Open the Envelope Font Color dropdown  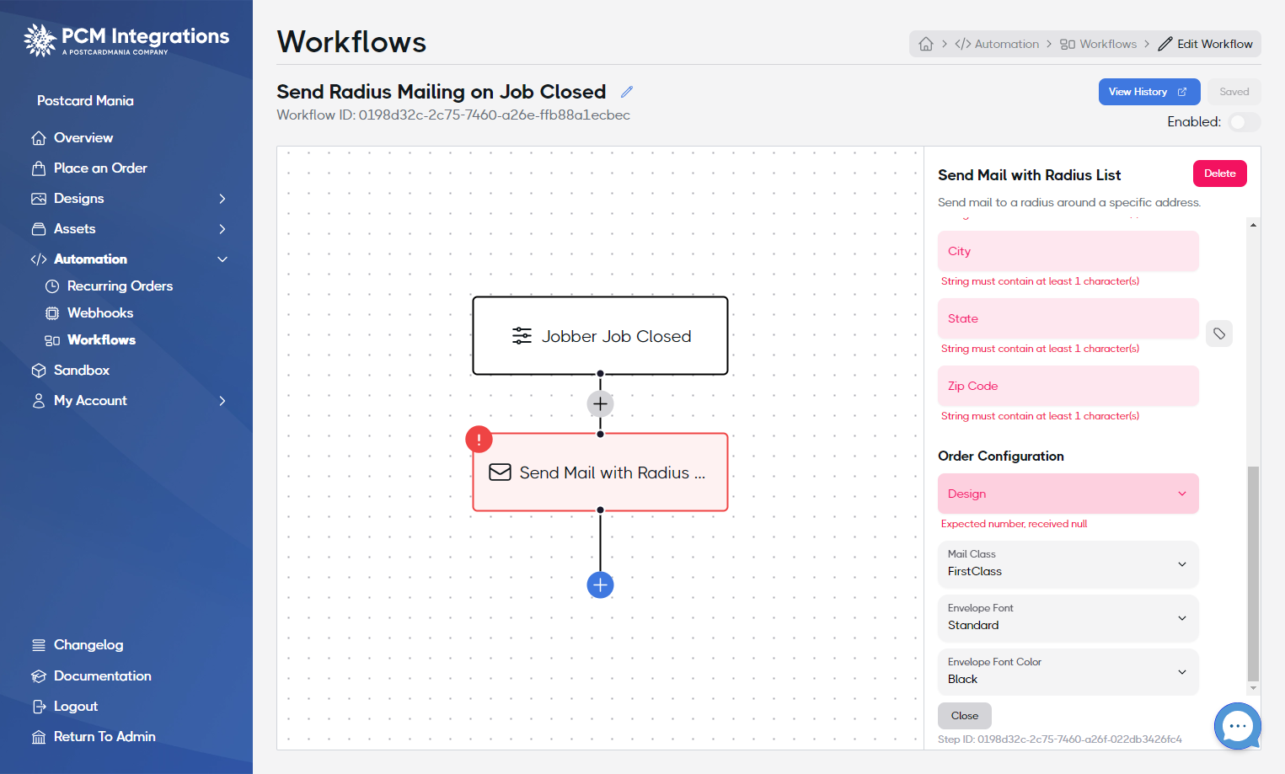[x=1068, y=672]
